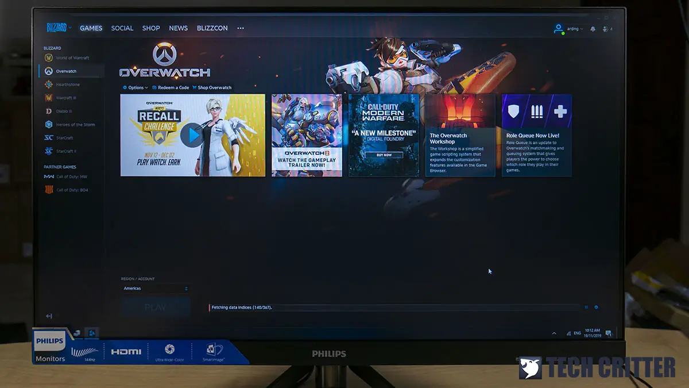Open the anjing account dropdown
The image size is (689, 388).
(574, 29)
